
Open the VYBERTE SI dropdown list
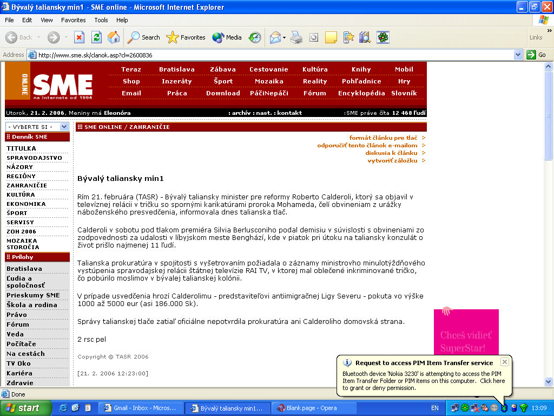click(37, 127)
